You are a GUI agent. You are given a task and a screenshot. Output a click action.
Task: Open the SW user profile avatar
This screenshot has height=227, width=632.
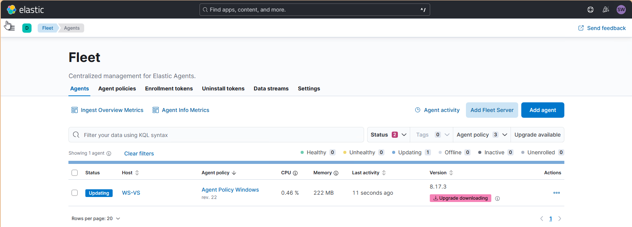click(621, 10)
